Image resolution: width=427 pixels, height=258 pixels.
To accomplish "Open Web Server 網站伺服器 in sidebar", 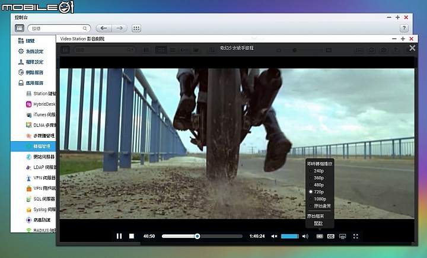I will 40,157.
